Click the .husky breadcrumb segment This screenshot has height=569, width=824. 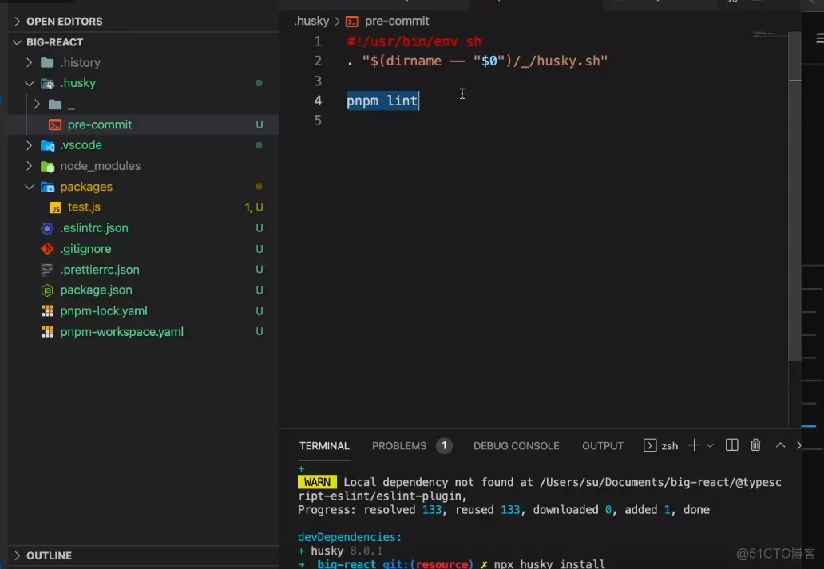311,22
